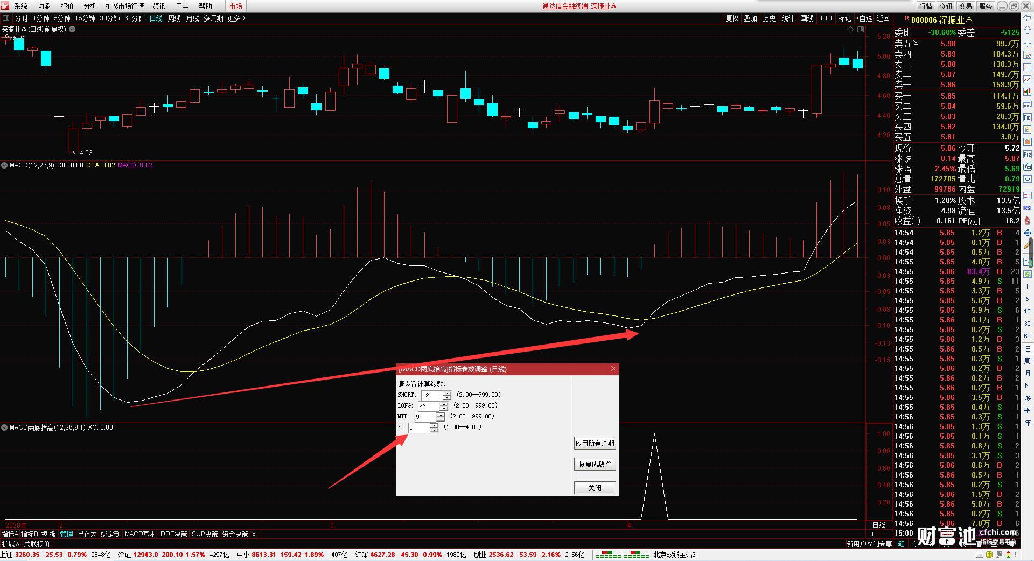Select the 日 period in right sidebar

pos(1028,349)
